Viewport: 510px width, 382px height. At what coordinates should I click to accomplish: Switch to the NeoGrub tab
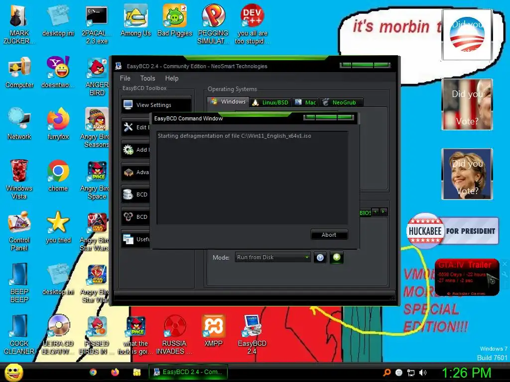341,102
